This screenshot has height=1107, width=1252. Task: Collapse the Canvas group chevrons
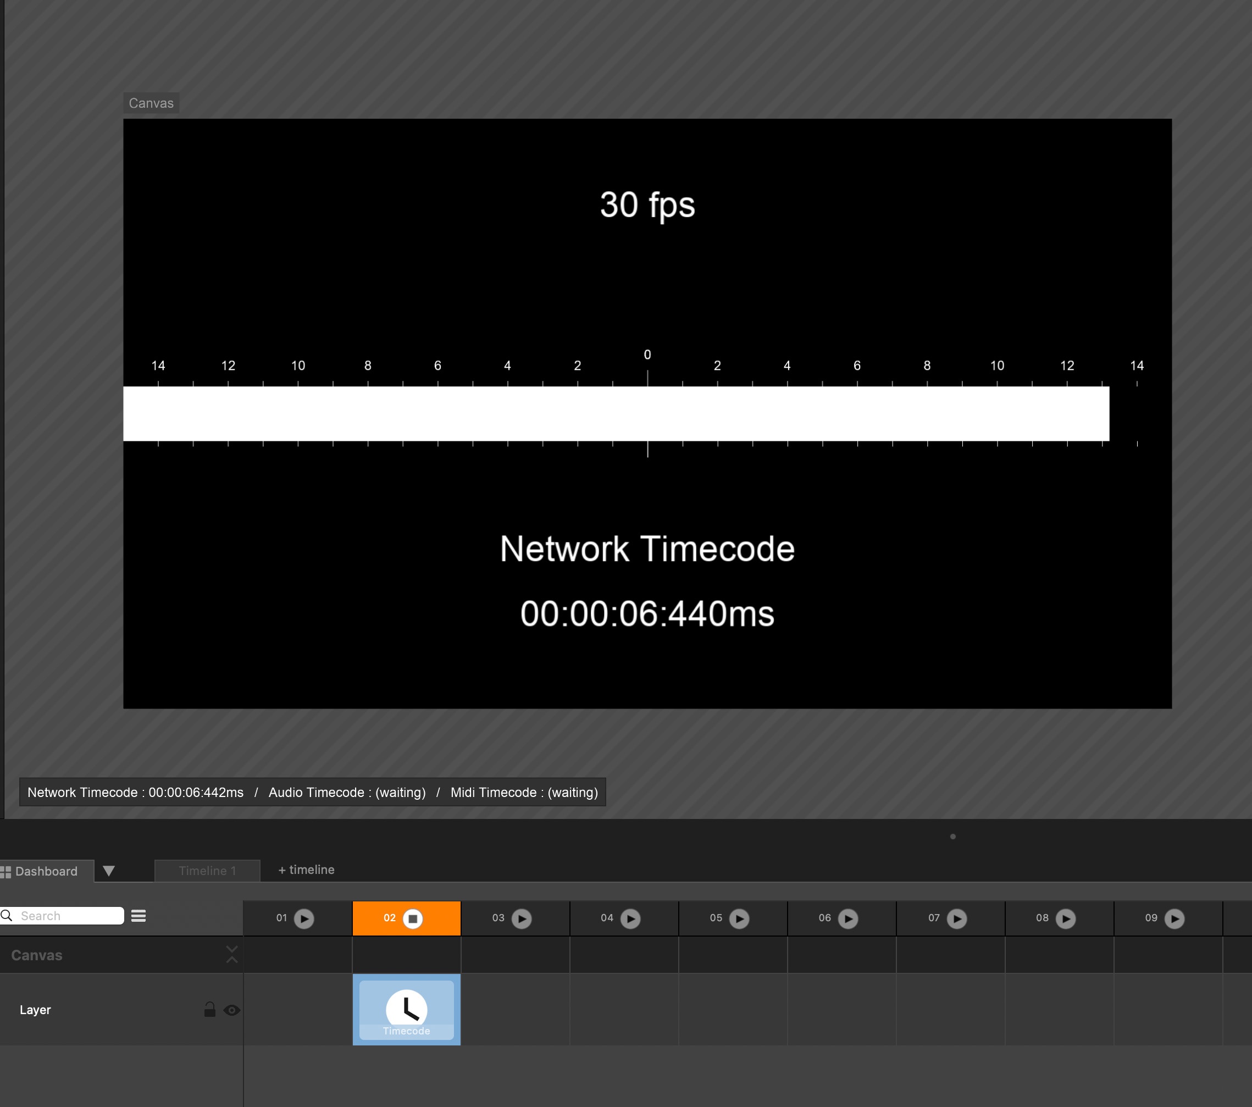pos(231,954)
